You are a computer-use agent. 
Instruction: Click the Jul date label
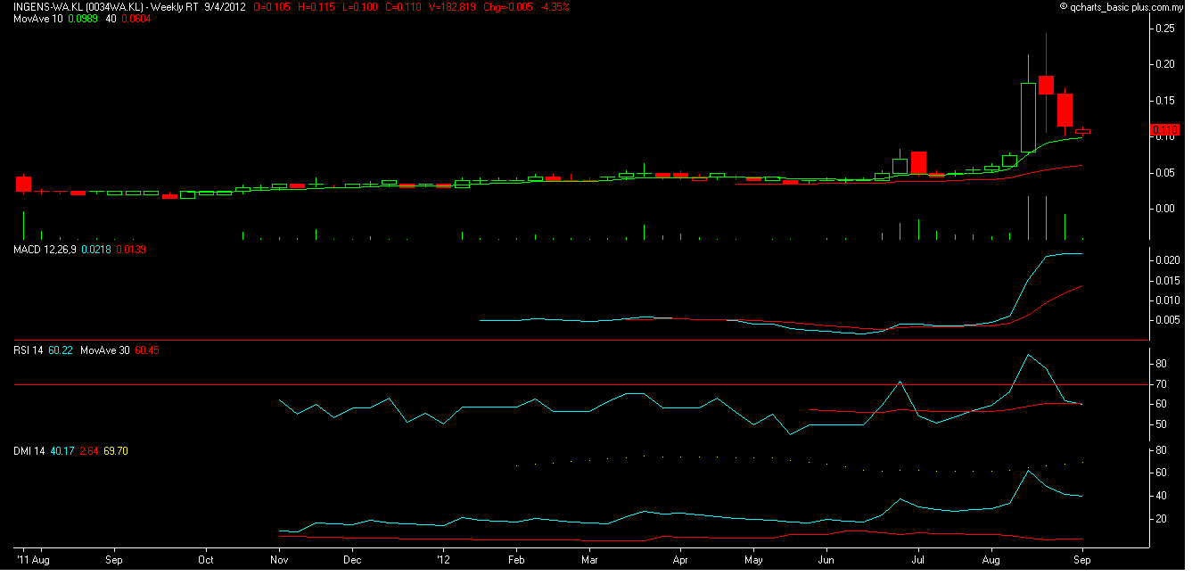(x=917, y=561)
